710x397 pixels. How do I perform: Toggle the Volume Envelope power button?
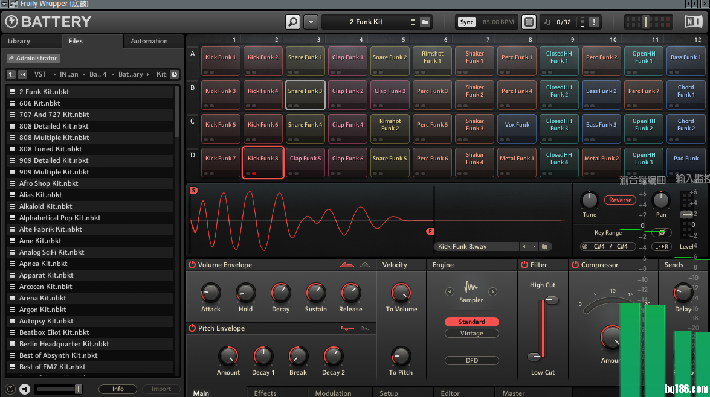[x=192, y=265]
